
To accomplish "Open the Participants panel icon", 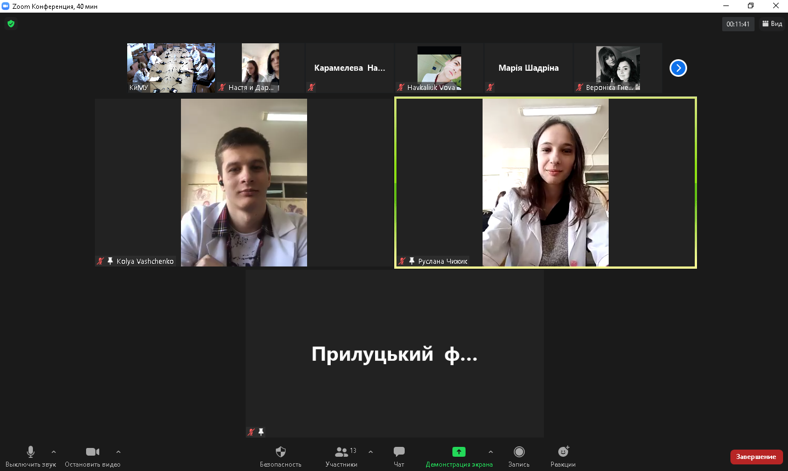I will click(x=342, y=452).
